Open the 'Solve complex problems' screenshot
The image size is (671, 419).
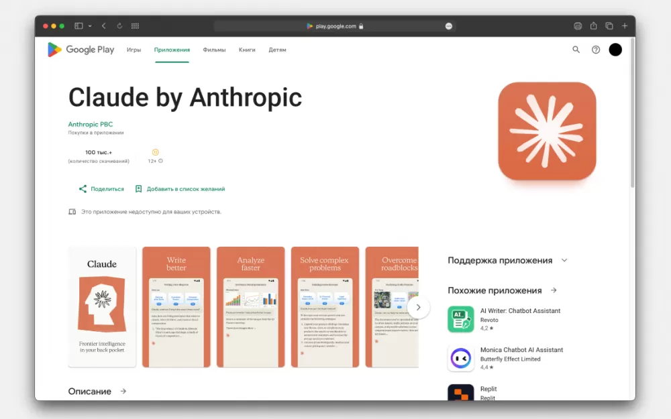coord(325,307)
